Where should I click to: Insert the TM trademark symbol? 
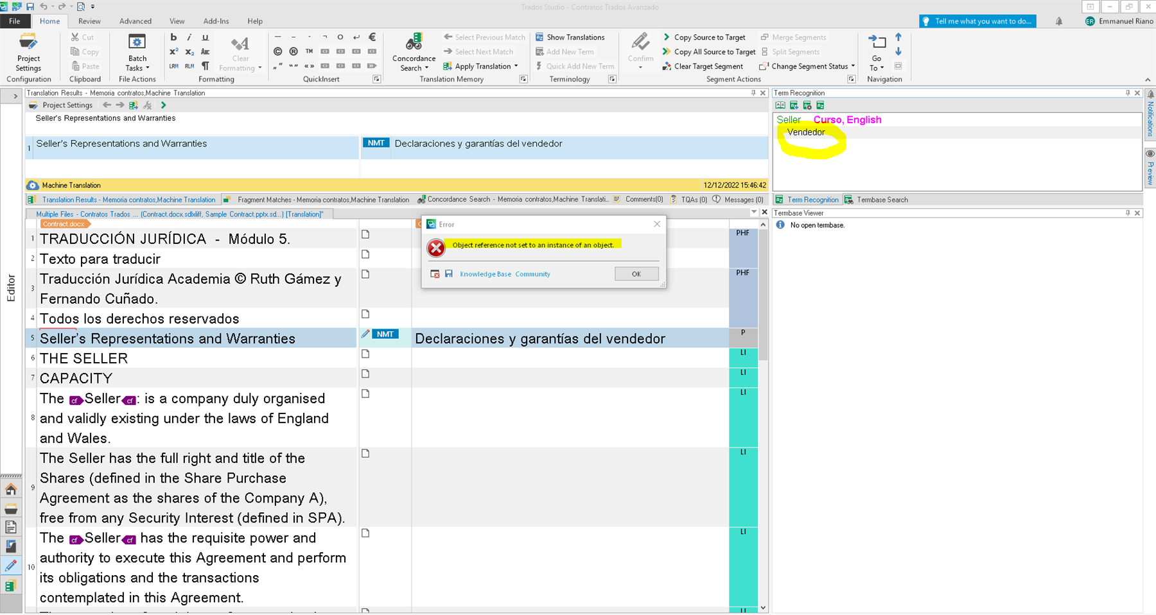309,51
